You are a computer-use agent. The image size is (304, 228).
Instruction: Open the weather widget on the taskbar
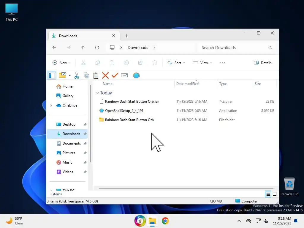click(15, 221)
